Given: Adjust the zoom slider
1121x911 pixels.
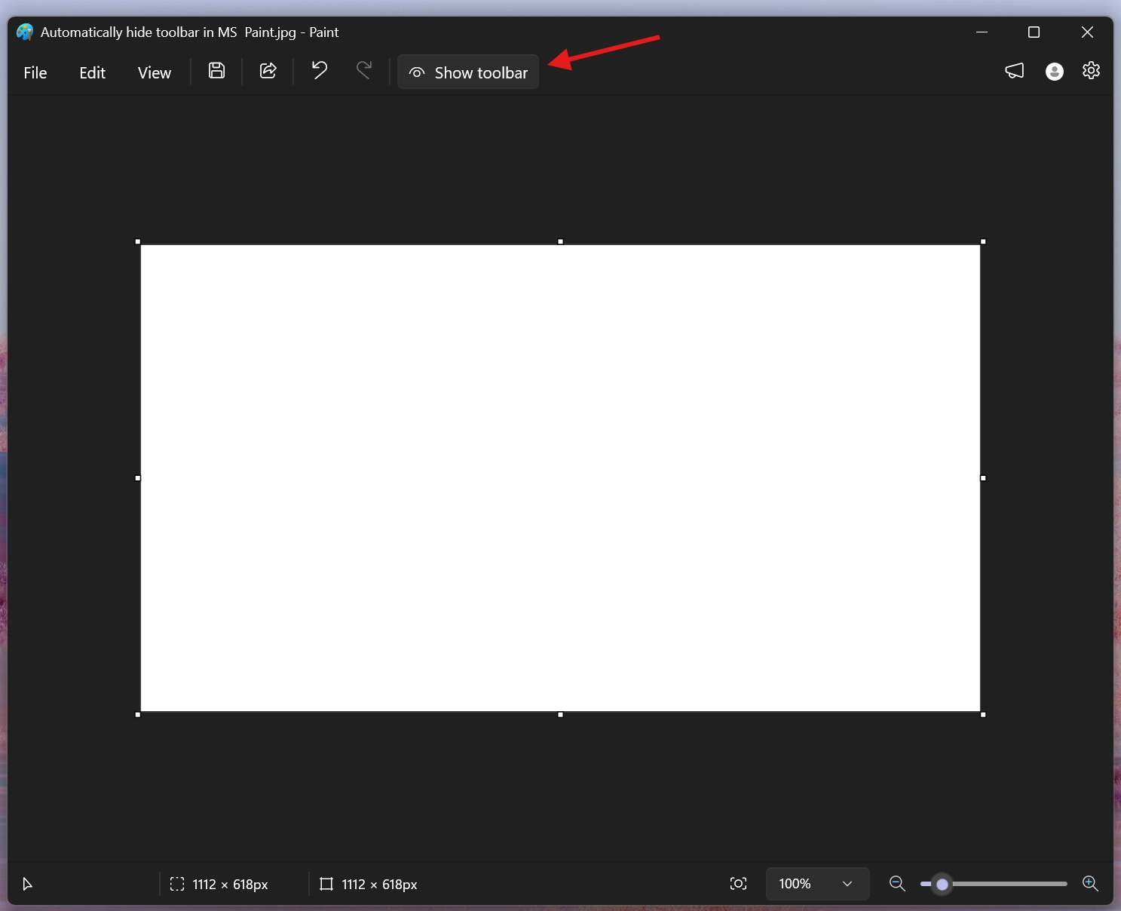Looking at the screenshot, I should (x=942, y=884).
